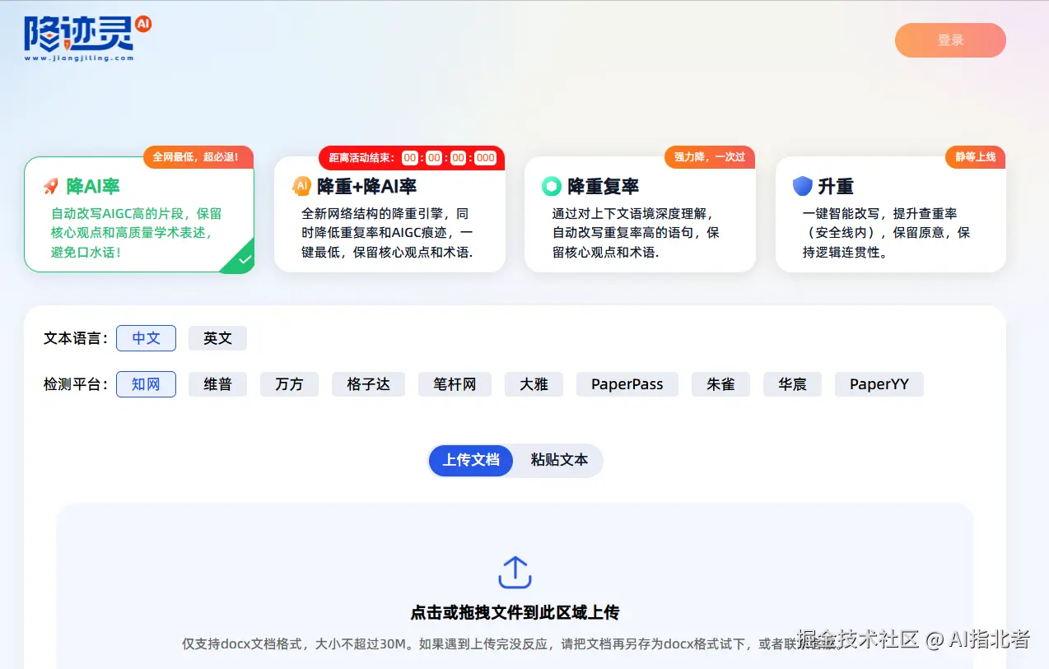Select the 维普 detection platform
Screen dimensions: 1049x669
(x=217, y=383)
